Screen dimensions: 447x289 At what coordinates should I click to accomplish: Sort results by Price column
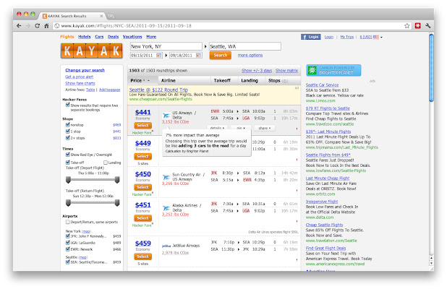point(136,81)
